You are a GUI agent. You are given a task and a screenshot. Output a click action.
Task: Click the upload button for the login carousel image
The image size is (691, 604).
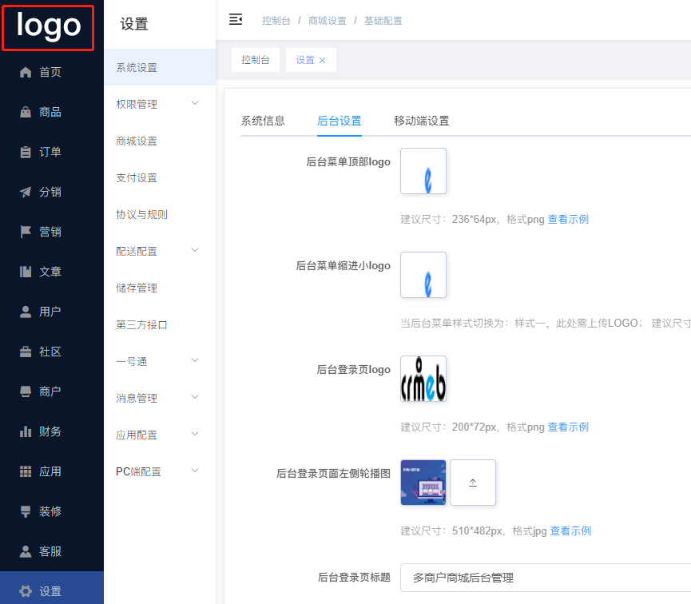[x=473, y=483]
